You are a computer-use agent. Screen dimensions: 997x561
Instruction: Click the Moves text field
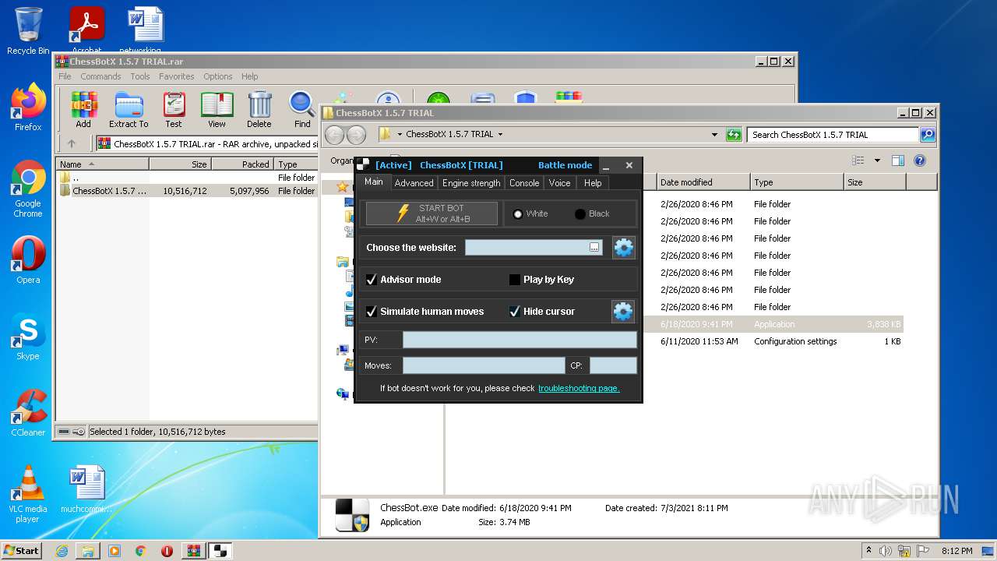point(484,365)
